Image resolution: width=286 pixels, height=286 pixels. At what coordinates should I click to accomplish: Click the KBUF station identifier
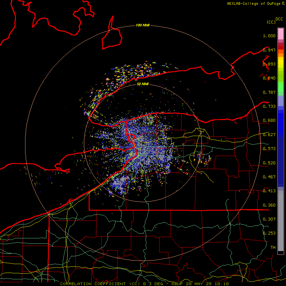(177, 284)
